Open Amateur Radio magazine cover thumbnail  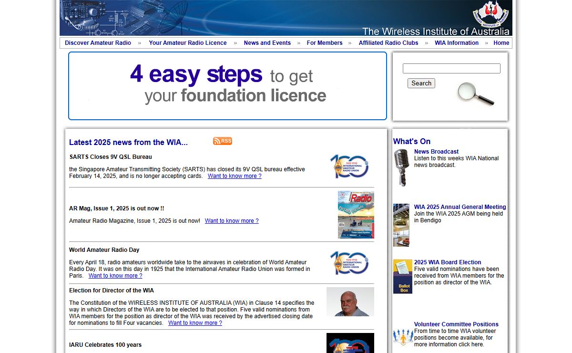coord(356,215)
